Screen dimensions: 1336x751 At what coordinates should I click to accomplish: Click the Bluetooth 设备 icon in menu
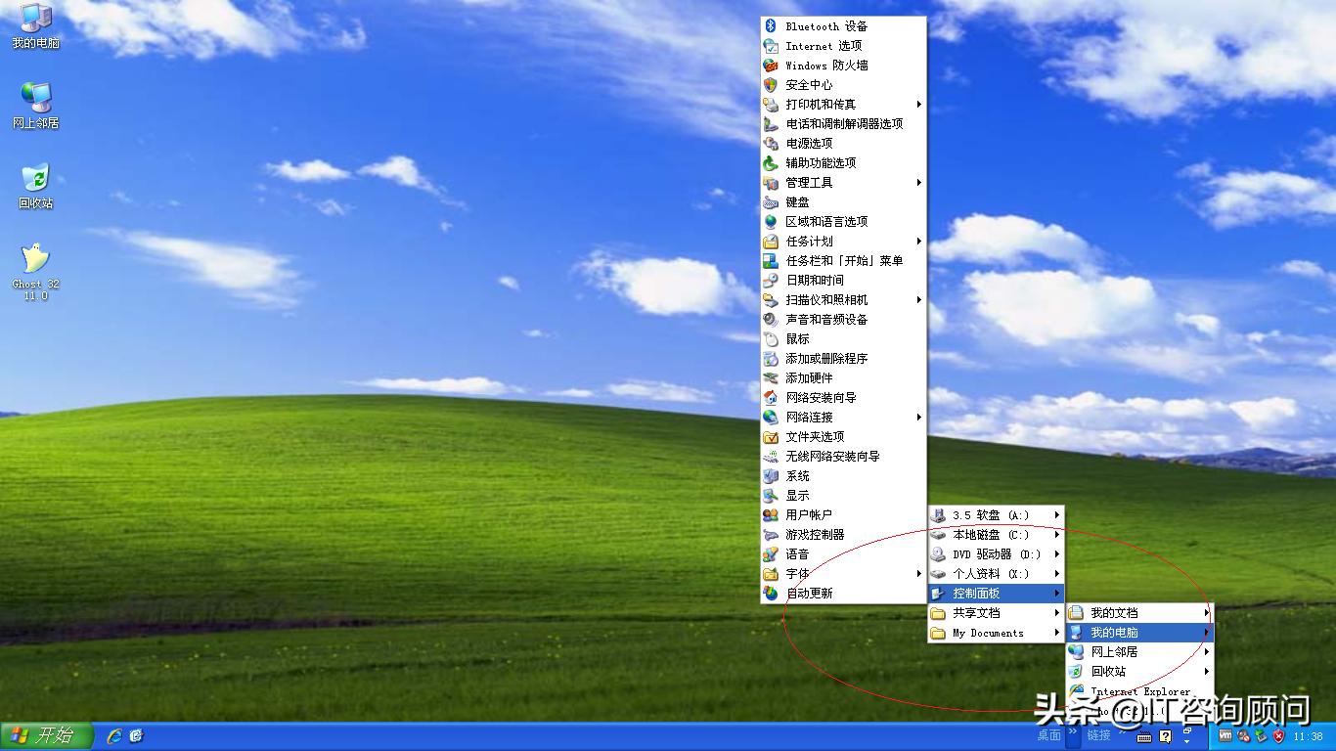pyautogui.click(x=771, y=26)
